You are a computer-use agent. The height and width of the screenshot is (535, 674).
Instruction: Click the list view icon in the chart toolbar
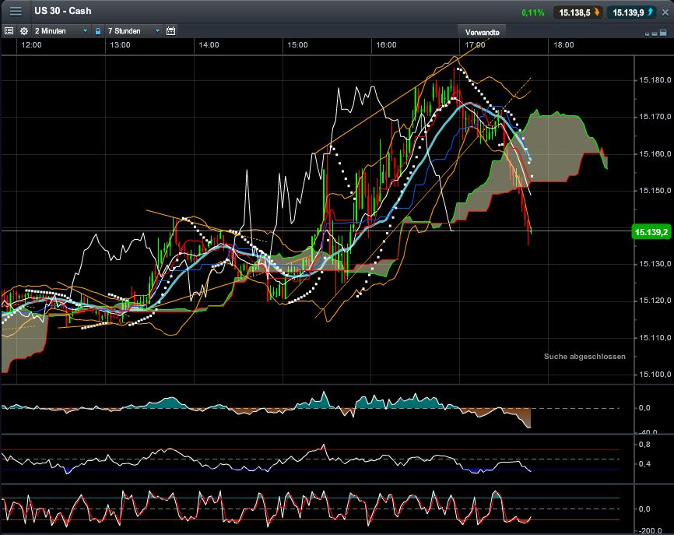[9, 31]
